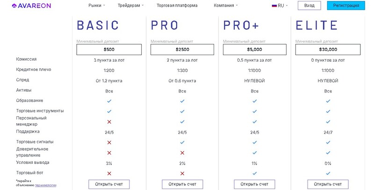Click PRO trust management red cross
The height and width of the screenshot is (190, 374).
click(182, 153)
